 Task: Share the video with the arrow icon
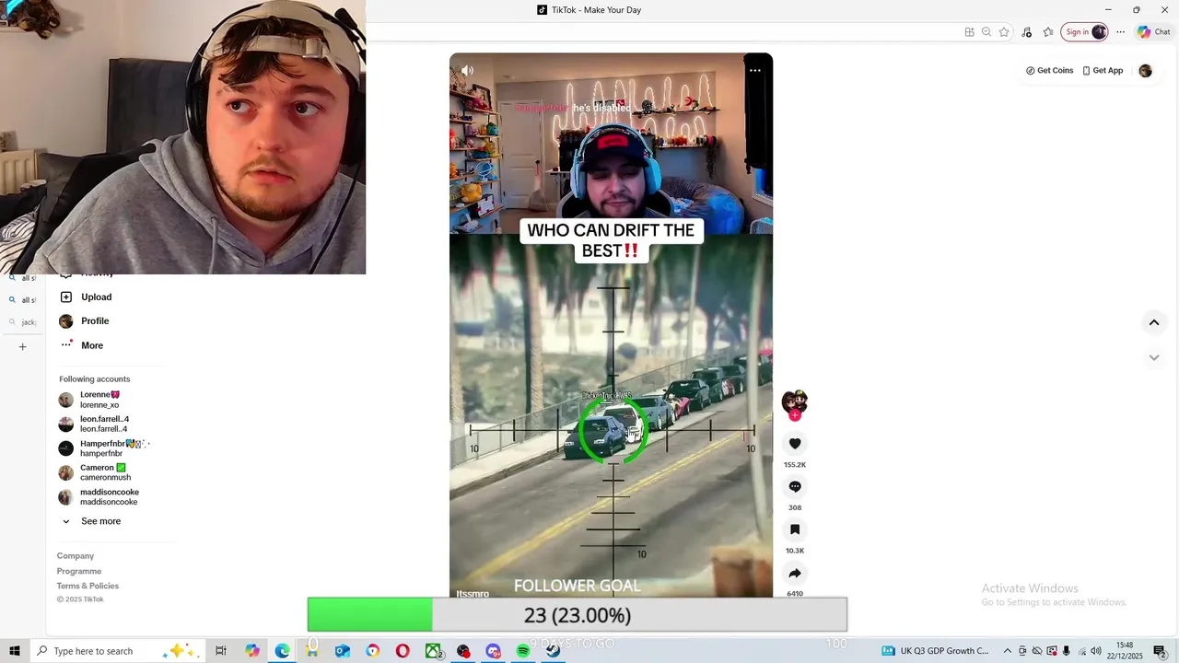(x=795, y=573)
